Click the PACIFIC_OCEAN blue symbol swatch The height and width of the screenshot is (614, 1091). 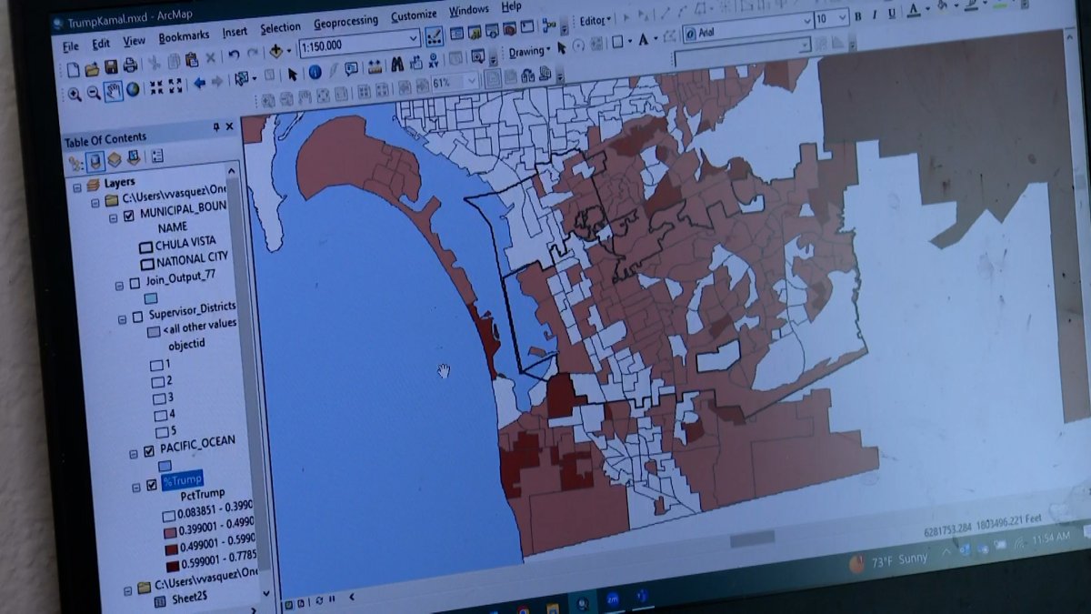165,466
